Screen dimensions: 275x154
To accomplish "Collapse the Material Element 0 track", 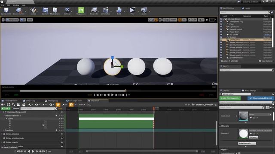I will (x=5, y=115).
